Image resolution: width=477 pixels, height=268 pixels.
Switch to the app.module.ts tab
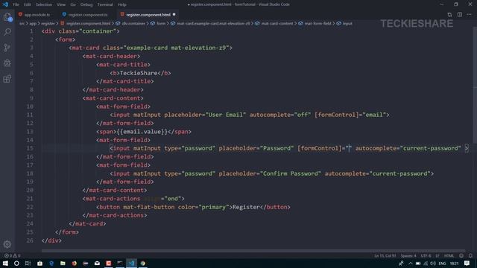click(x=34, y=15)
